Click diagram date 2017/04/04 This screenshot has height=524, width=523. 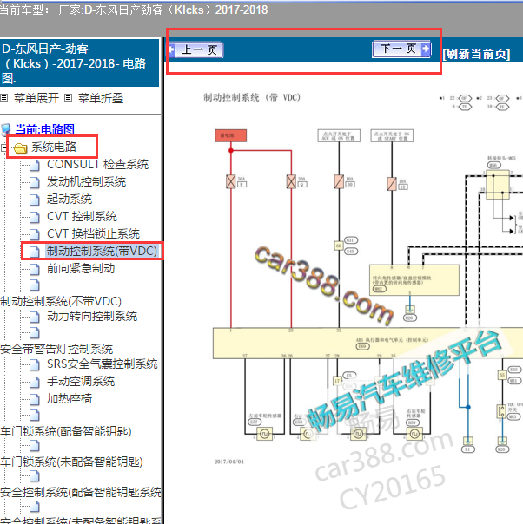pos(229,462)
